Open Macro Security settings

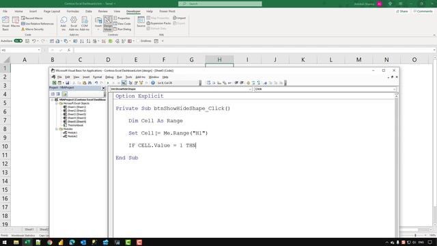pos(33,29)
